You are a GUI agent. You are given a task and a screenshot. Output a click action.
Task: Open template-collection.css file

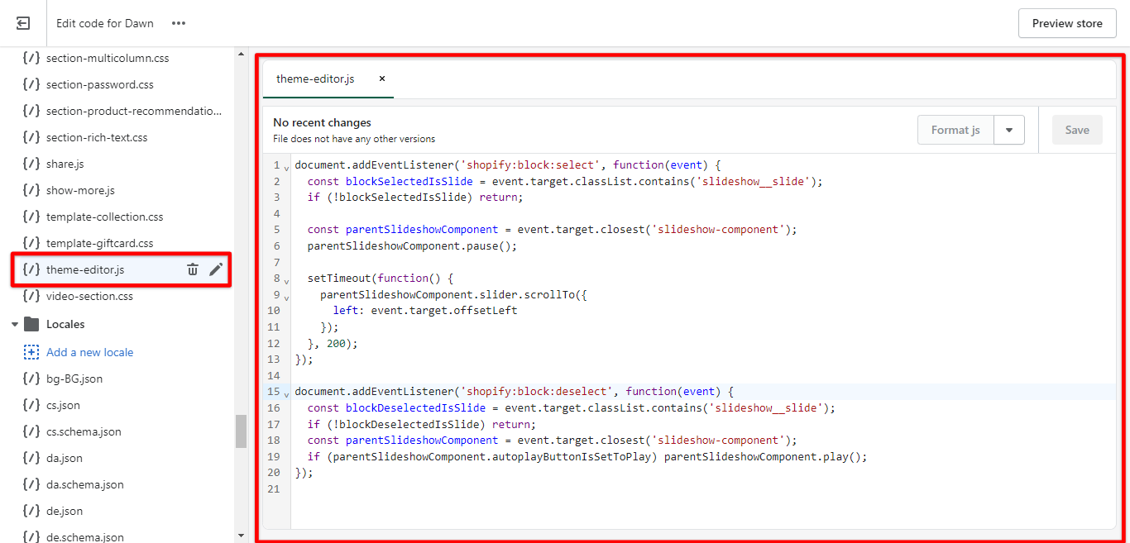(105, 217)
